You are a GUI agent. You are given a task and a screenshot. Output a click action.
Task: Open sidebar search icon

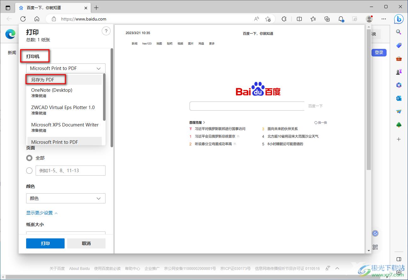click(399, 32)
